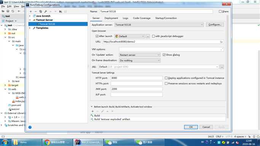Select target folder in project tree

coord(15,85)
